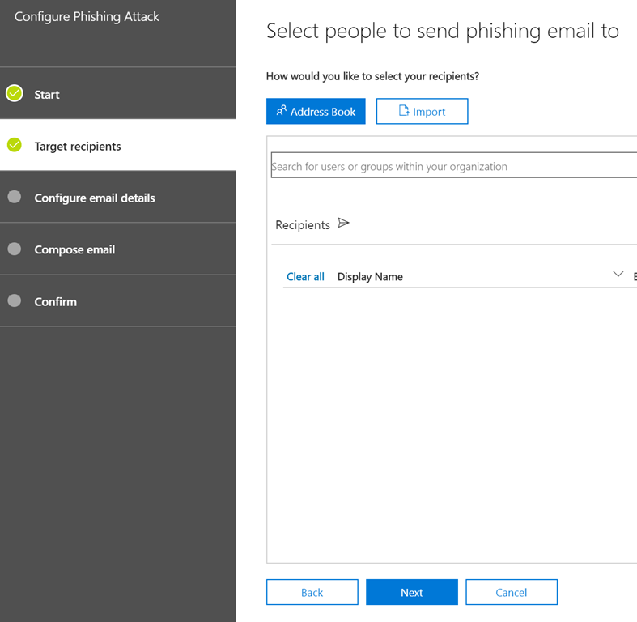Click the gray circle beside Confirm

pos(15,301)
